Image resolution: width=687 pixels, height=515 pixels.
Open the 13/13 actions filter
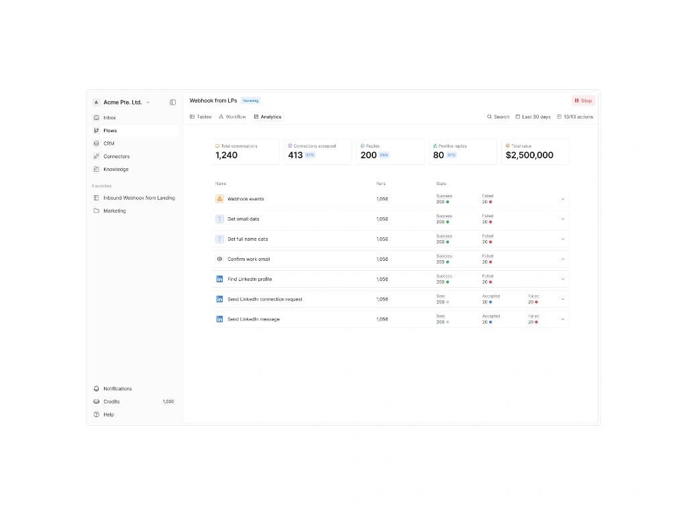tap(575, 117)
